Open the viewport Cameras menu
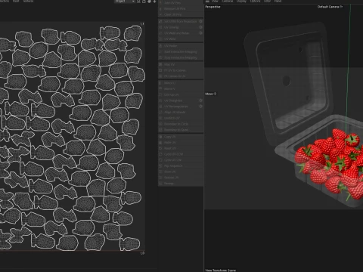Image resolution: width=363 pixels, height=272 pixels. pos(228,2)
